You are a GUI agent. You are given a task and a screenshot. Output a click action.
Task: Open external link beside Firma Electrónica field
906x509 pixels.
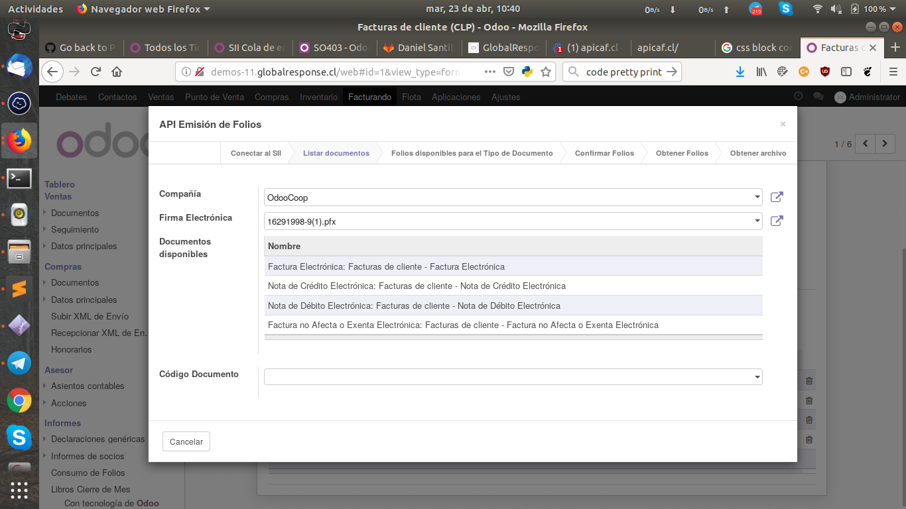(777, 221)
